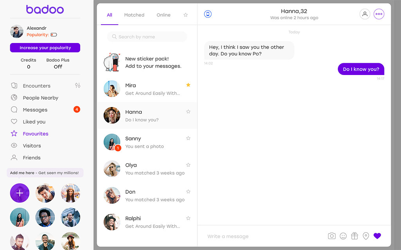
Task: Open Badoo Plus Off setting
Action: tap(58, 63)
